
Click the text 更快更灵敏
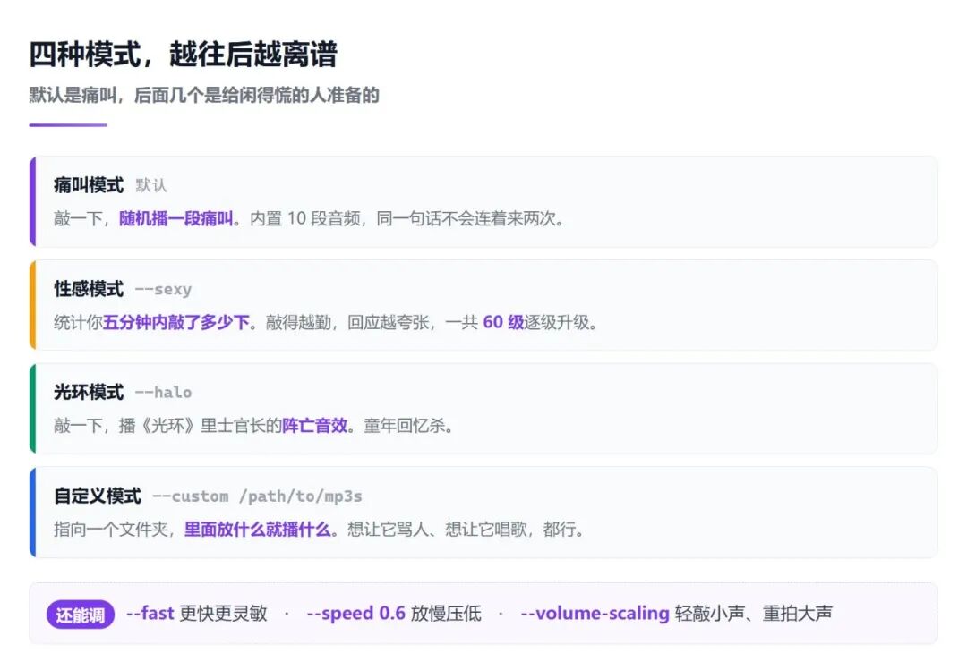click(223, 614)
